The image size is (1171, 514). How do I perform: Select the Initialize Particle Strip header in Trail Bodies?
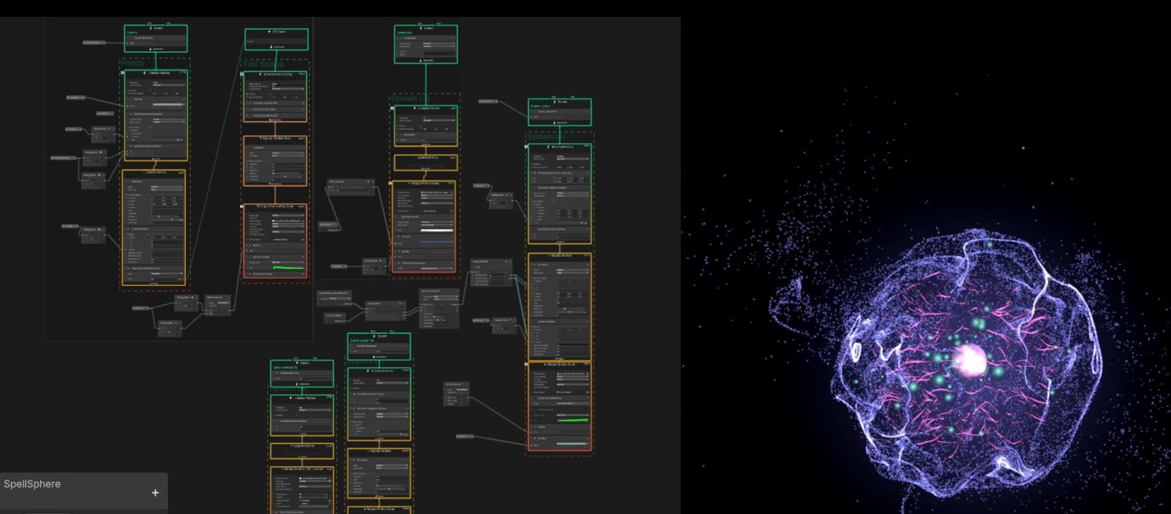click(x=275, y=74)
